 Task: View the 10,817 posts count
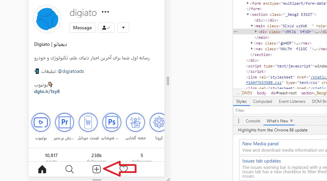pos(51,155)
